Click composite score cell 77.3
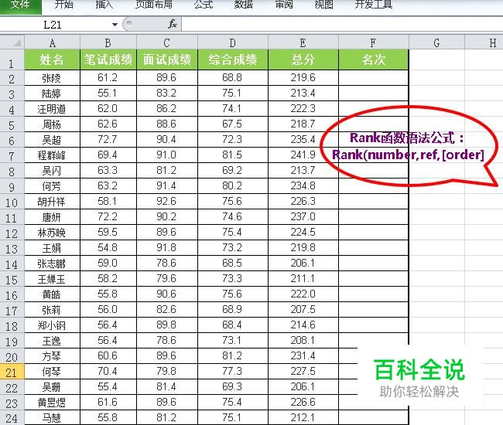This screenshot has width=503, height=425. coord(233,371)
